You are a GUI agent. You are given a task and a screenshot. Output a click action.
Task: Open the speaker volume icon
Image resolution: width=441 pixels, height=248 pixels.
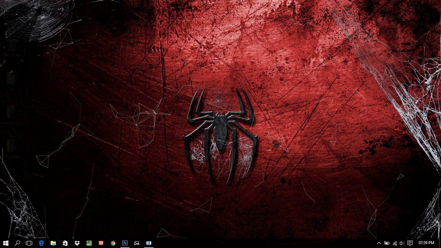click(x=402, y=243)
